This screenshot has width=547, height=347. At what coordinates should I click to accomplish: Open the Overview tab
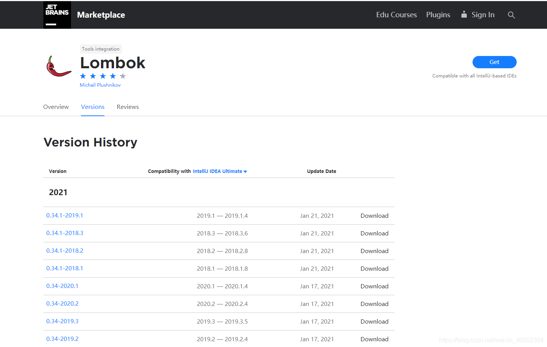[x=56, y=107]
